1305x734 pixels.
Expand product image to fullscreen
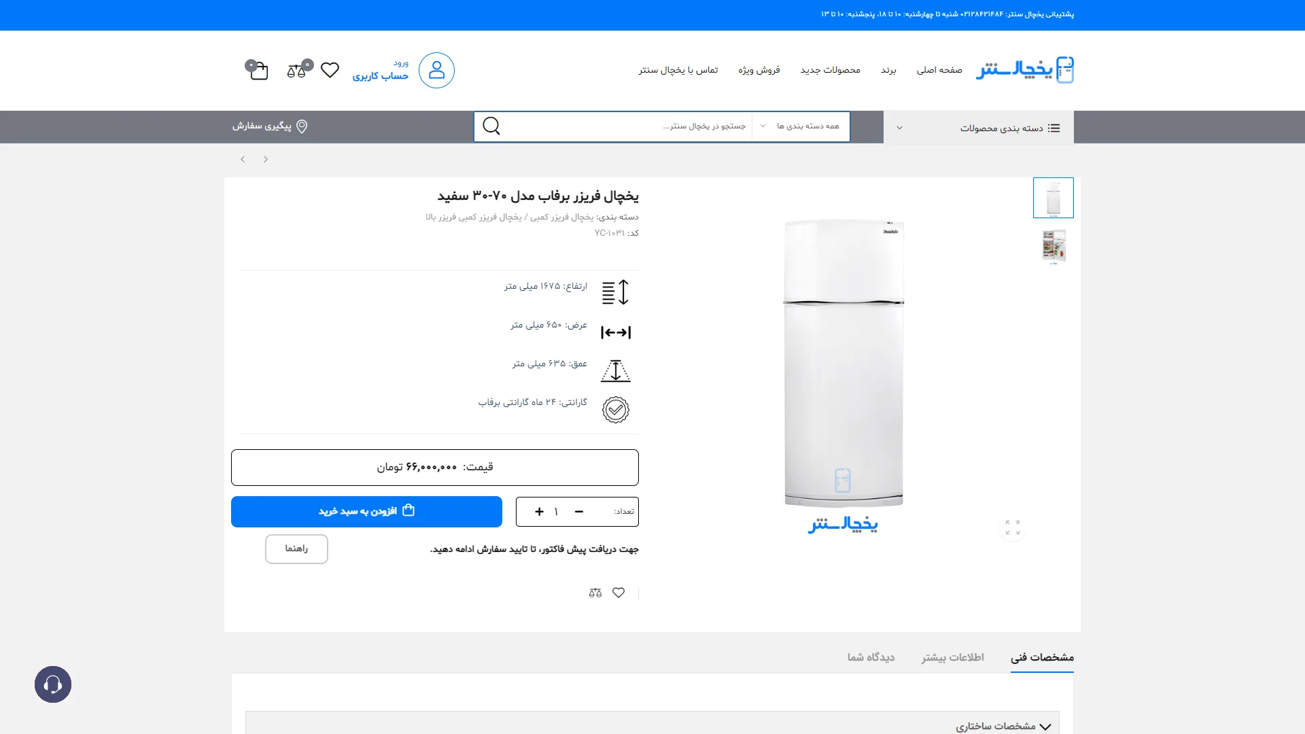pos(1013,527)
